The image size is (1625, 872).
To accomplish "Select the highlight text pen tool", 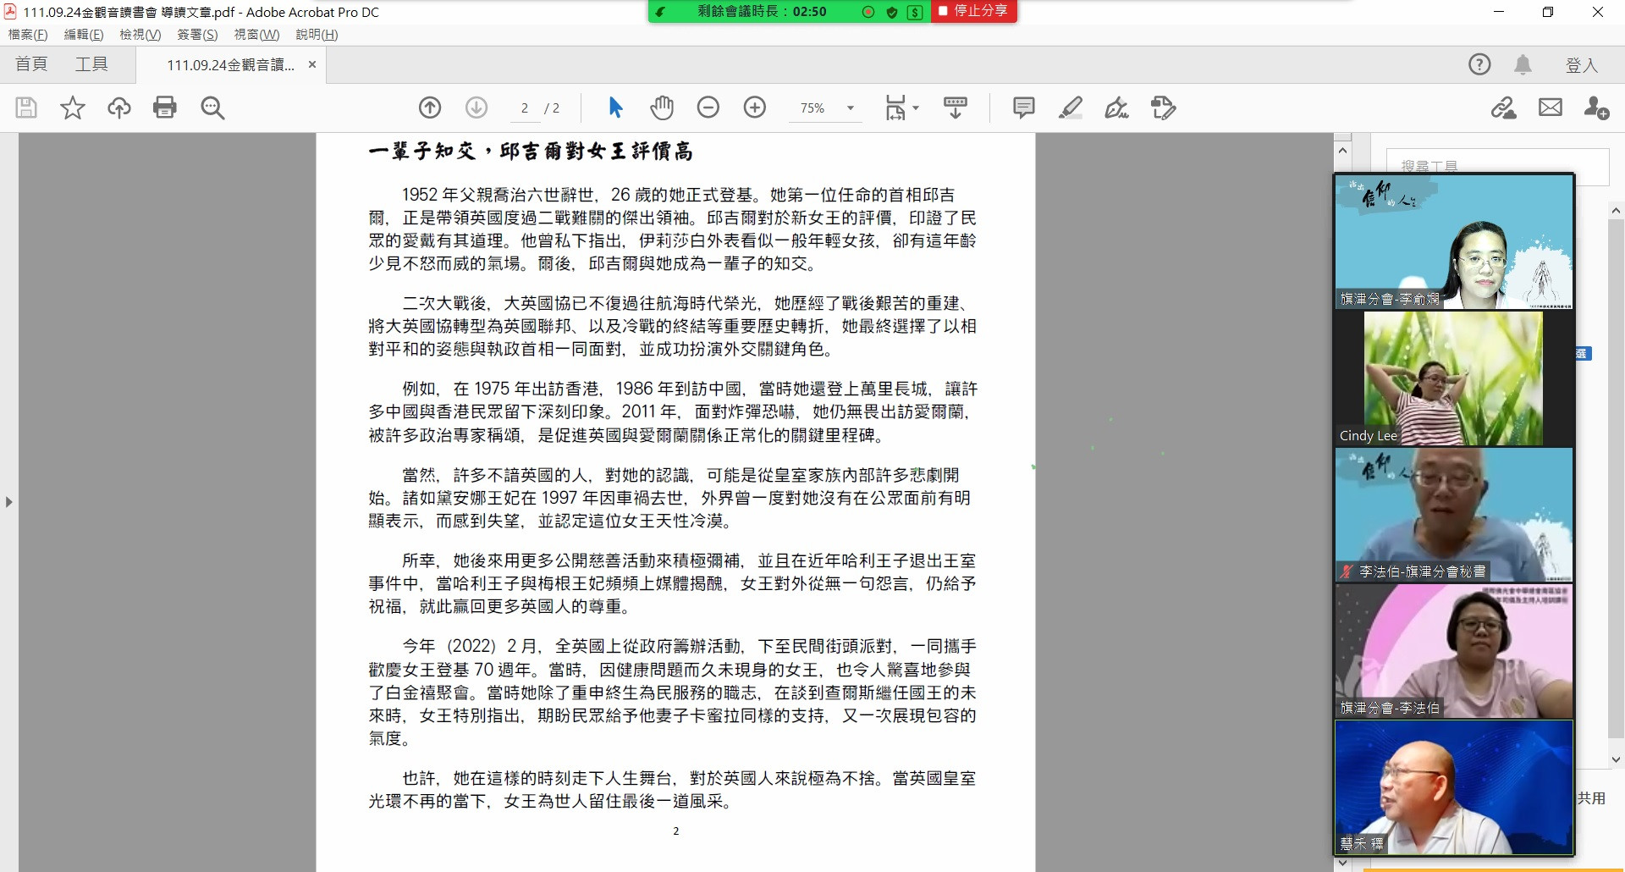I will pyautogui.click(x=1071, y=108).
